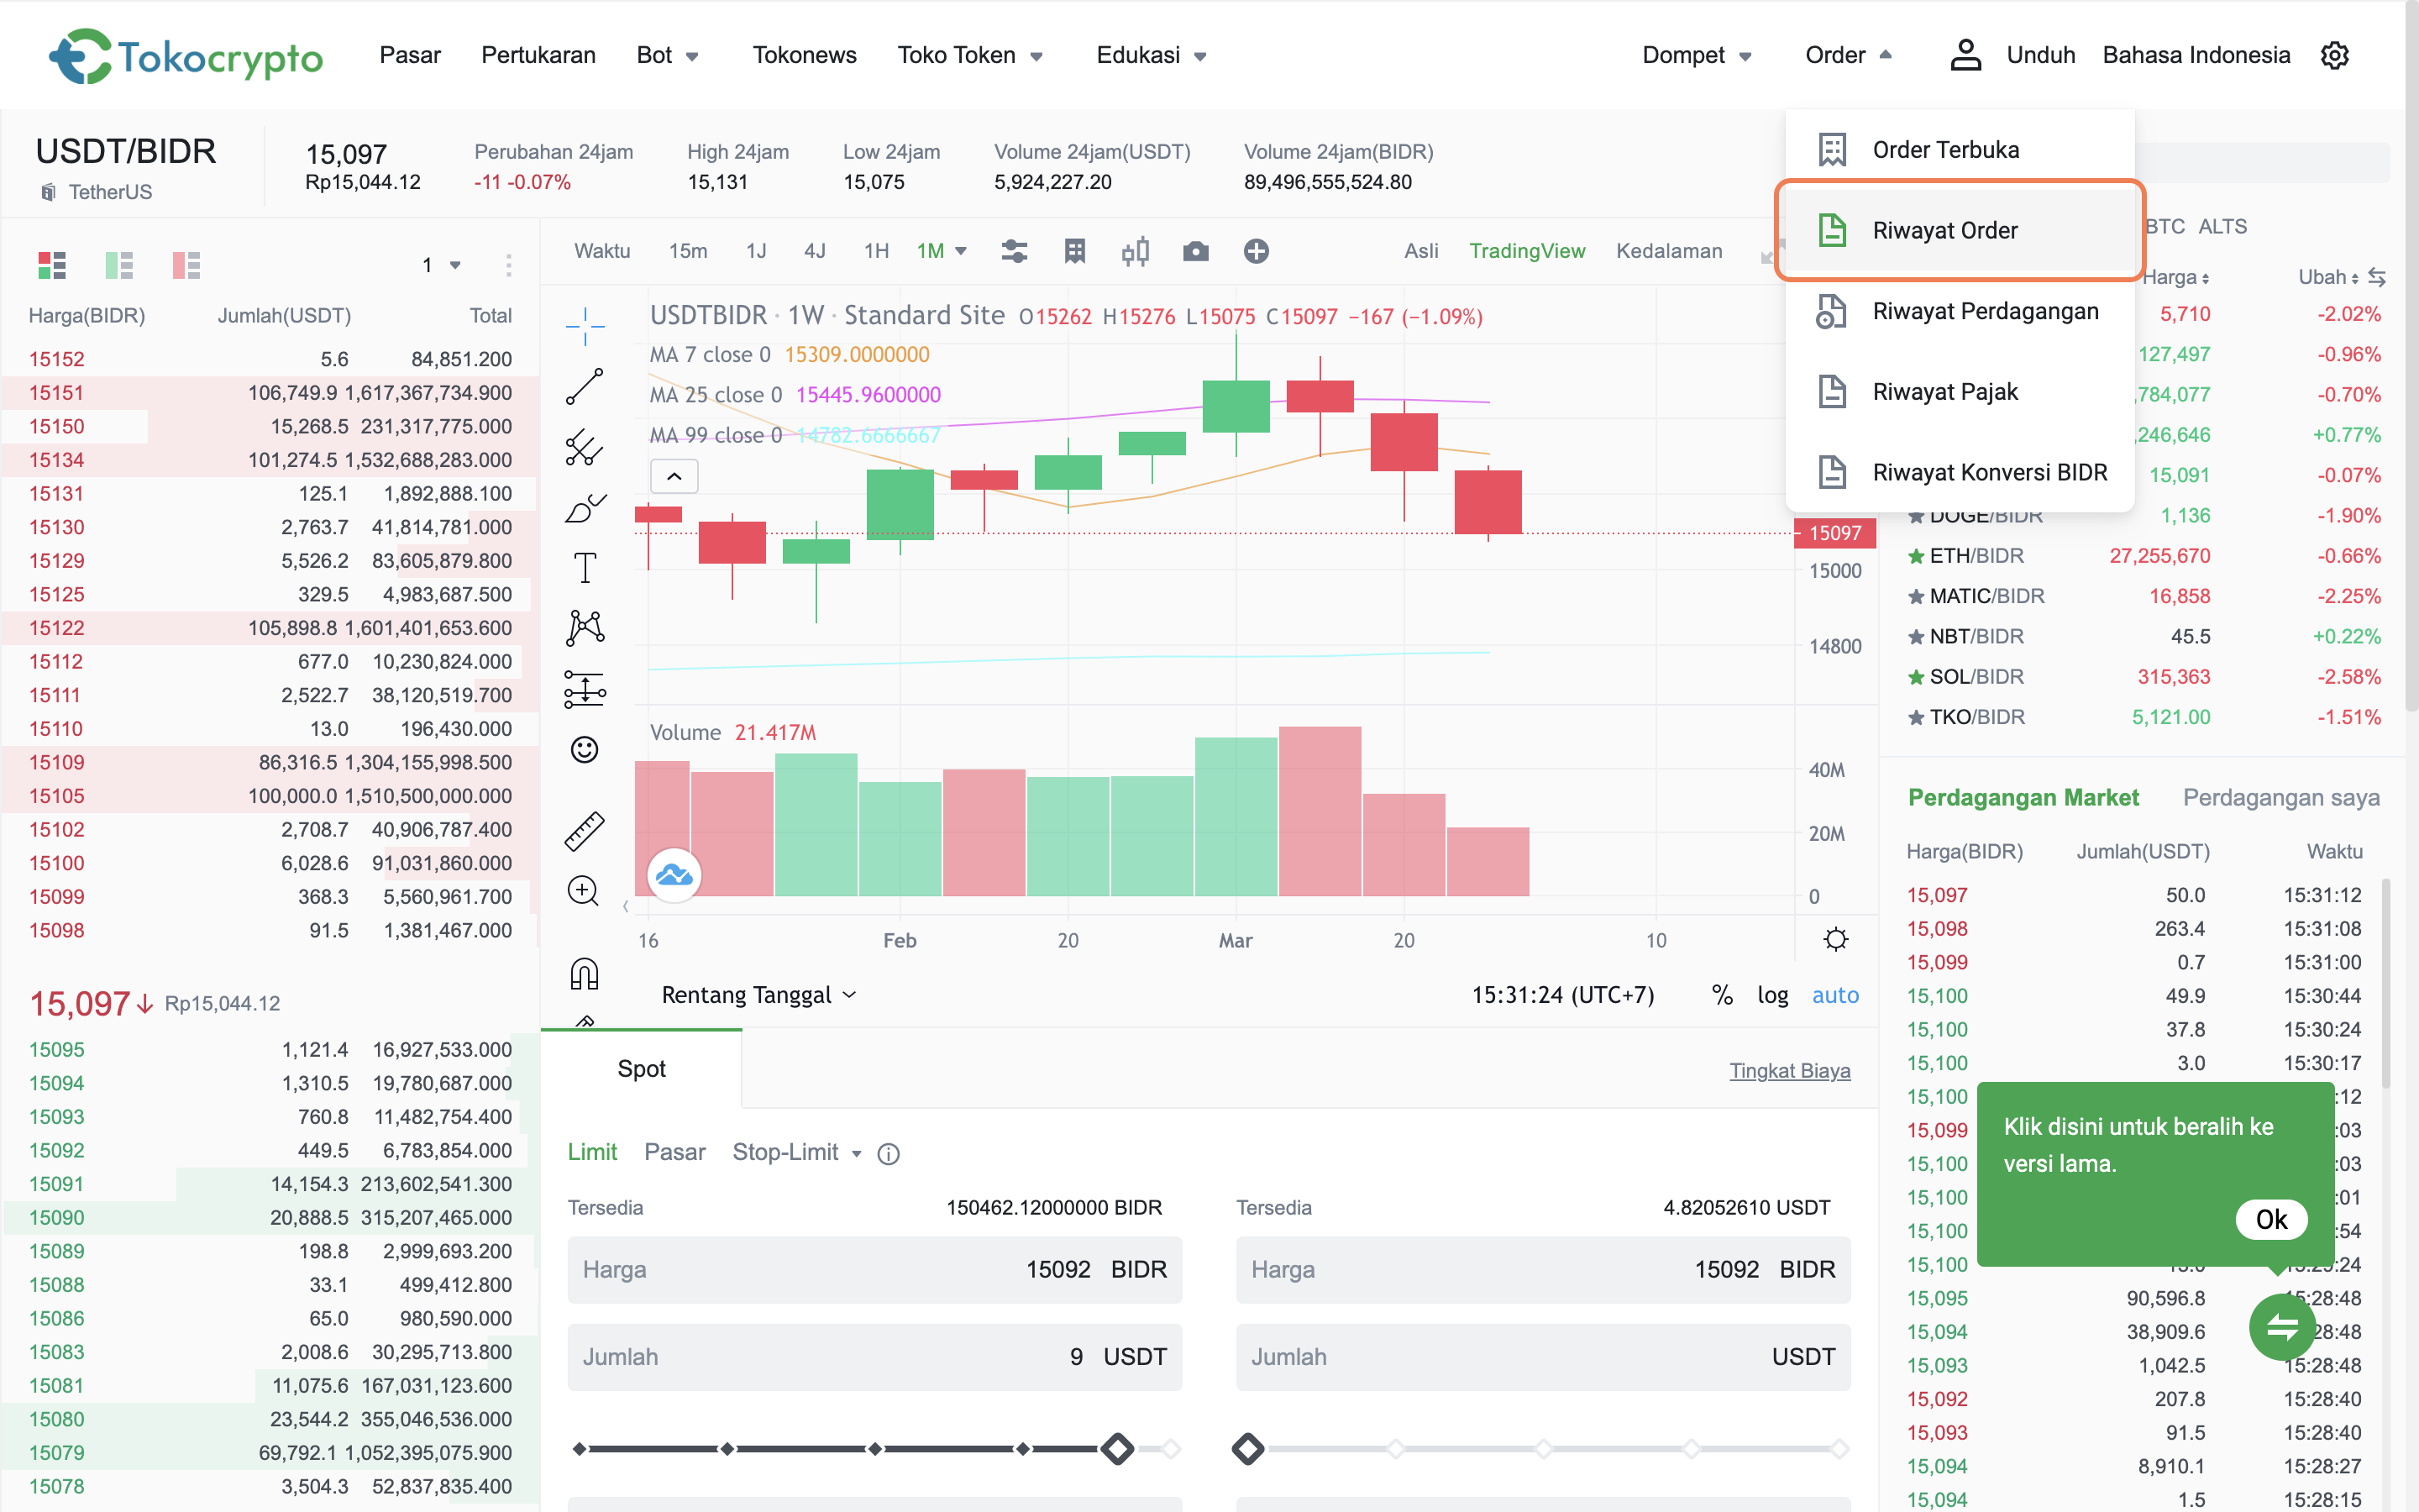Toggle NBT/BIDR favorite star

click(1916, 636)
